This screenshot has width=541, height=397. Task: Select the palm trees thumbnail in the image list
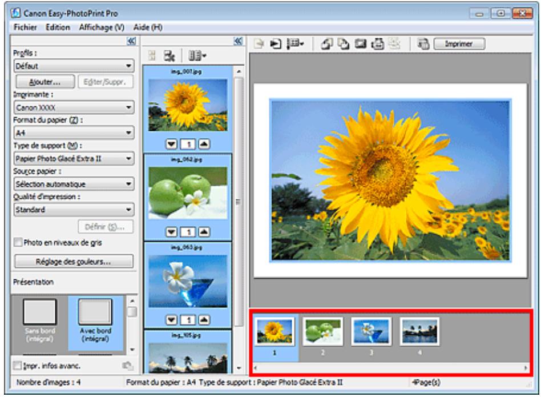(188, 358)
